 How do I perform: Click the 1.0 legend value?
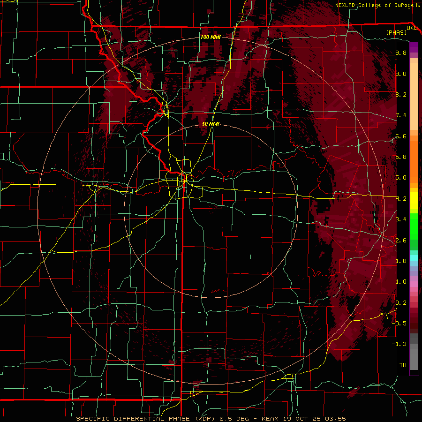[x=401, y=282]
